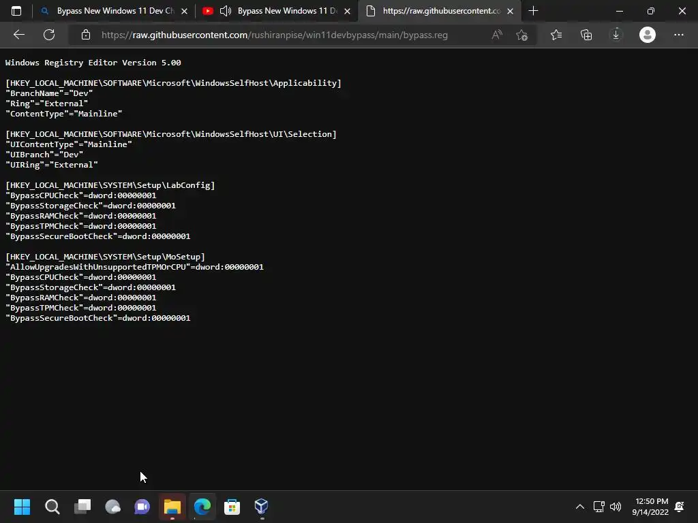Open the notification center icon
The height and width of the screenshot is (523, 698).
680,507
